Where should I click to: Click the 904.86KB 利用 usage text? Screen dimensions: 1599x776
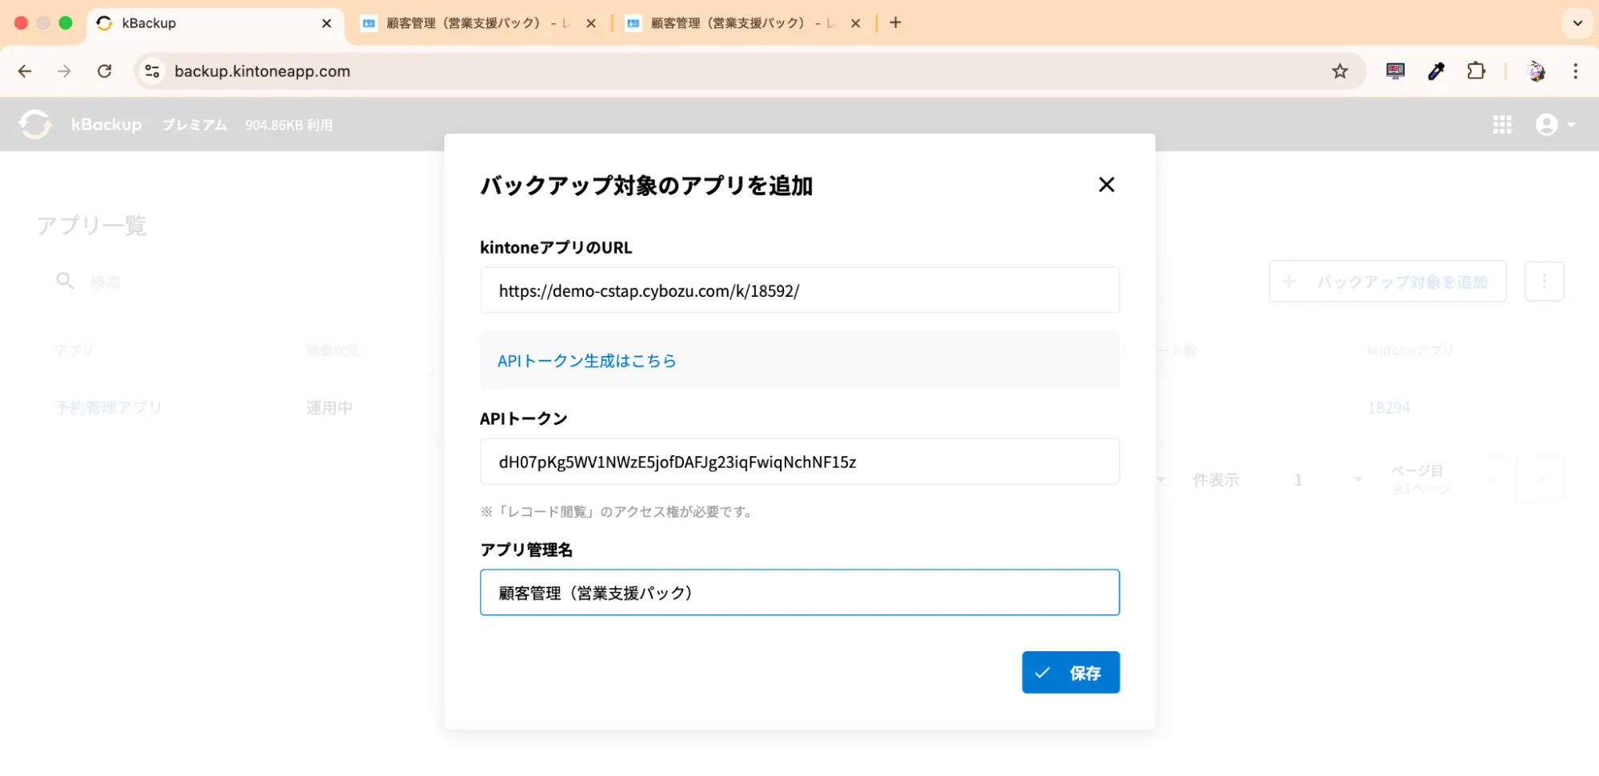tap(289, 125)
